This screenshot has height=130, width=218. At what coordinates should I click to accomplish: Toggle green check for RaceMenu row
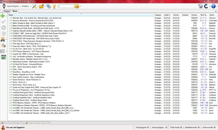[x=11, y=72]
